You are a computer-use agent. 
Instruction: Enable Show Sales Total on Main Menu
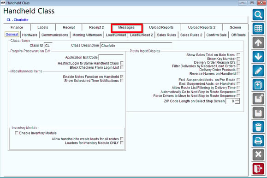click(238, 55)
